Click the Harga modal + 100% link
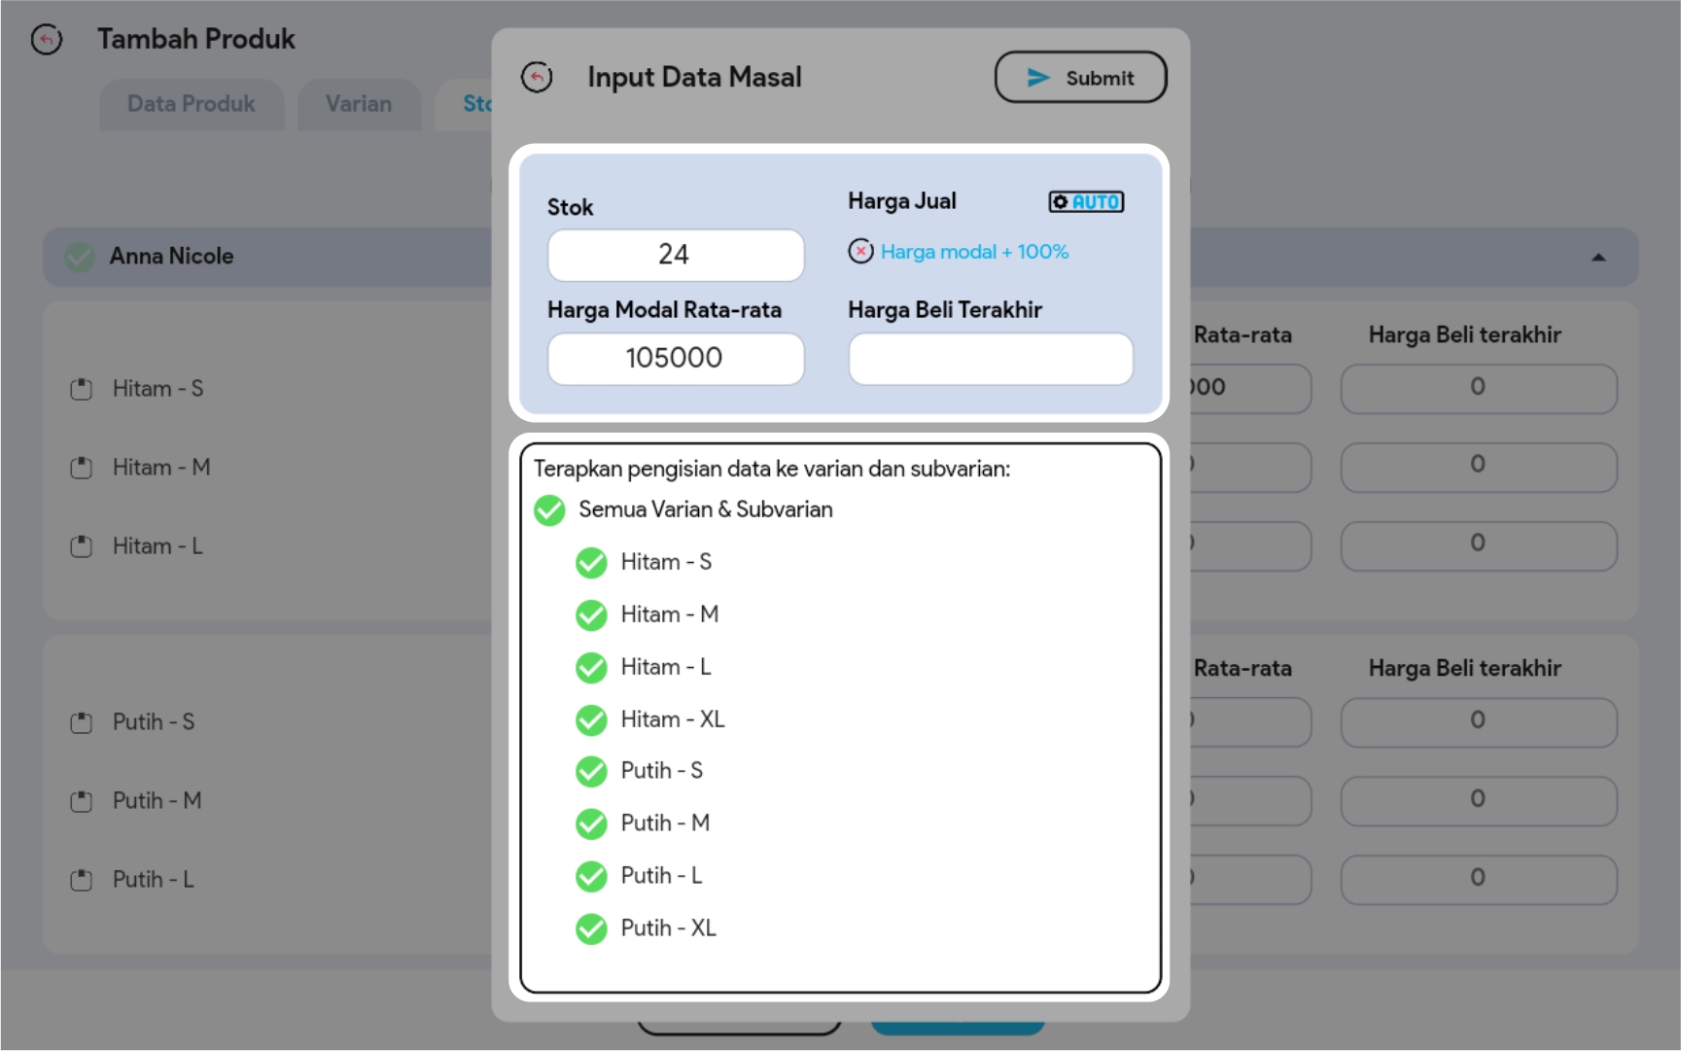1681x1051 pixels. [x=974, y=252]
